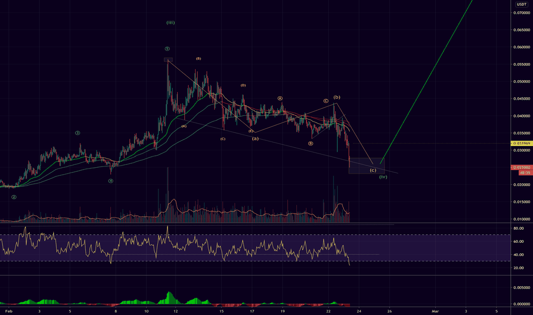Click date label 19 on the time axis
Screen dimensions: 533x315
(283, 311)
